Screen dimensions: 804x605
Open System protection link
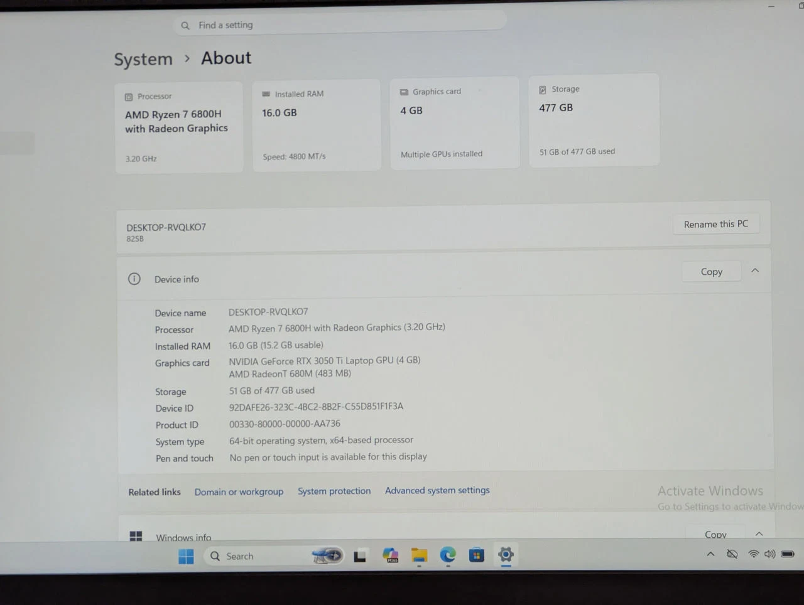(334, 491)
